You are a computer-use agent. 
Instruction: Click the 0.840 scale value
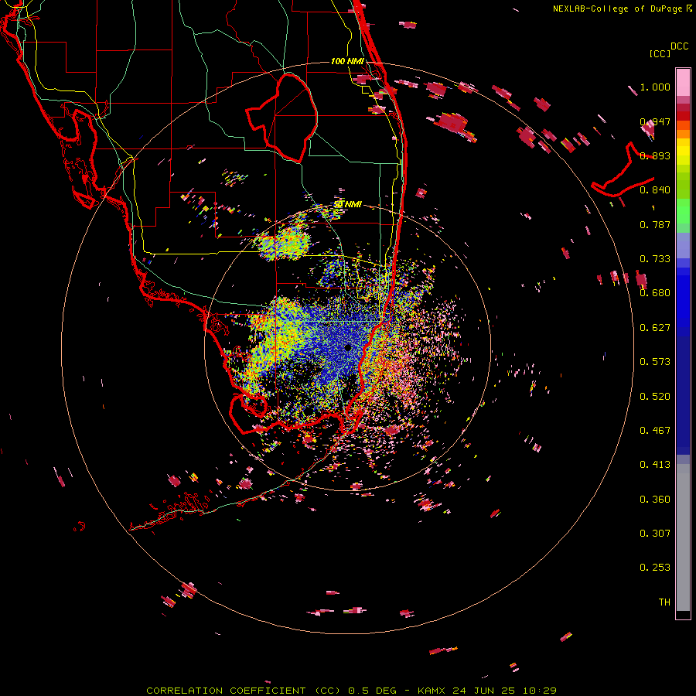coord(655,190)
